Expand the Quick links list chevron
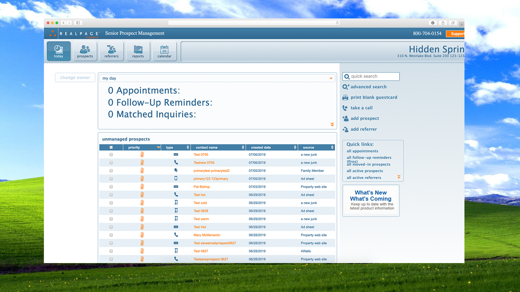Screen dimensions: 520x292 point(399,177)
